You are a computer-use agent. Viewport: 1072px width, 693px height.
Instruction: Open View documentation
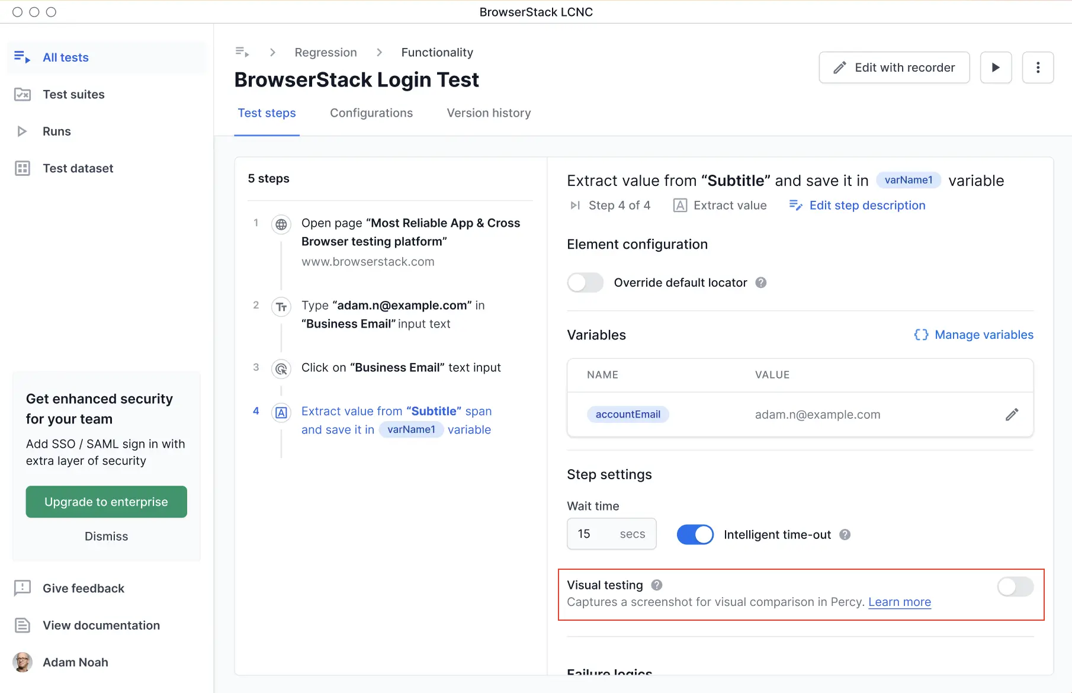click(101, 625)
